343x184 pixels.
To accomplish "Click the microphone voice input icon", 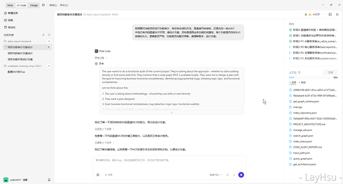I will pos(228,175).
